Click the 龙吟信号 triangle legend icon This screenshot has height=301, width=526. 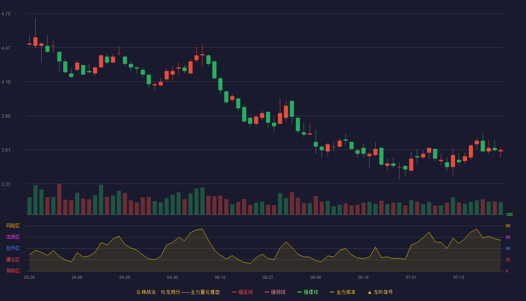369,292
